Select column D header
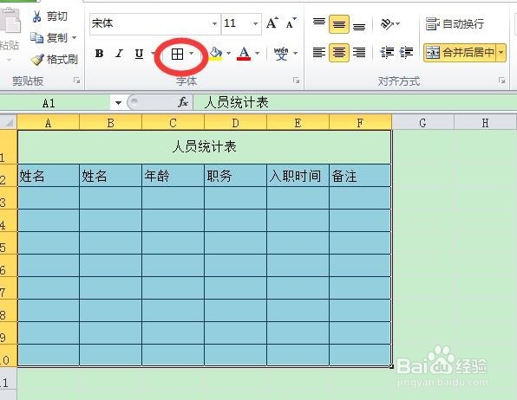Screen dimensions: 517x400 (x=235, y=123)
